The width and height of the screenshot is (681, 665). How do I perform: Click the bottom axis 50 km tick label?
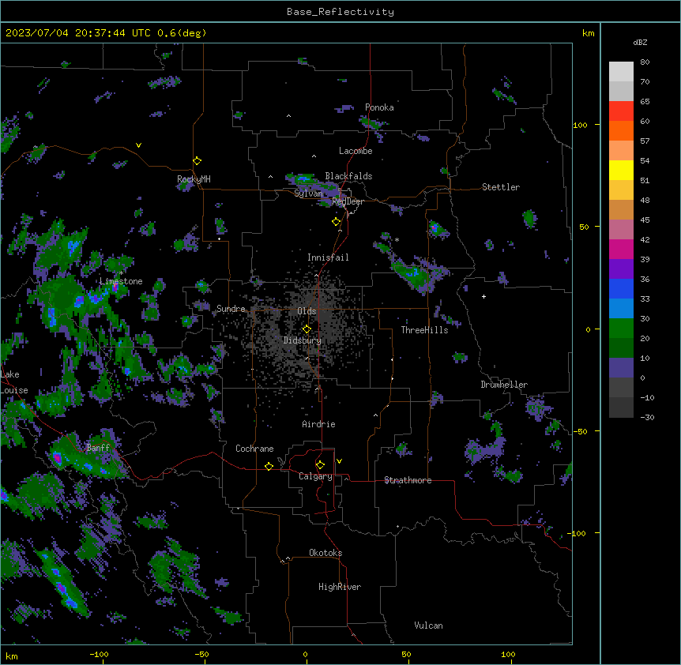(406, 654)
